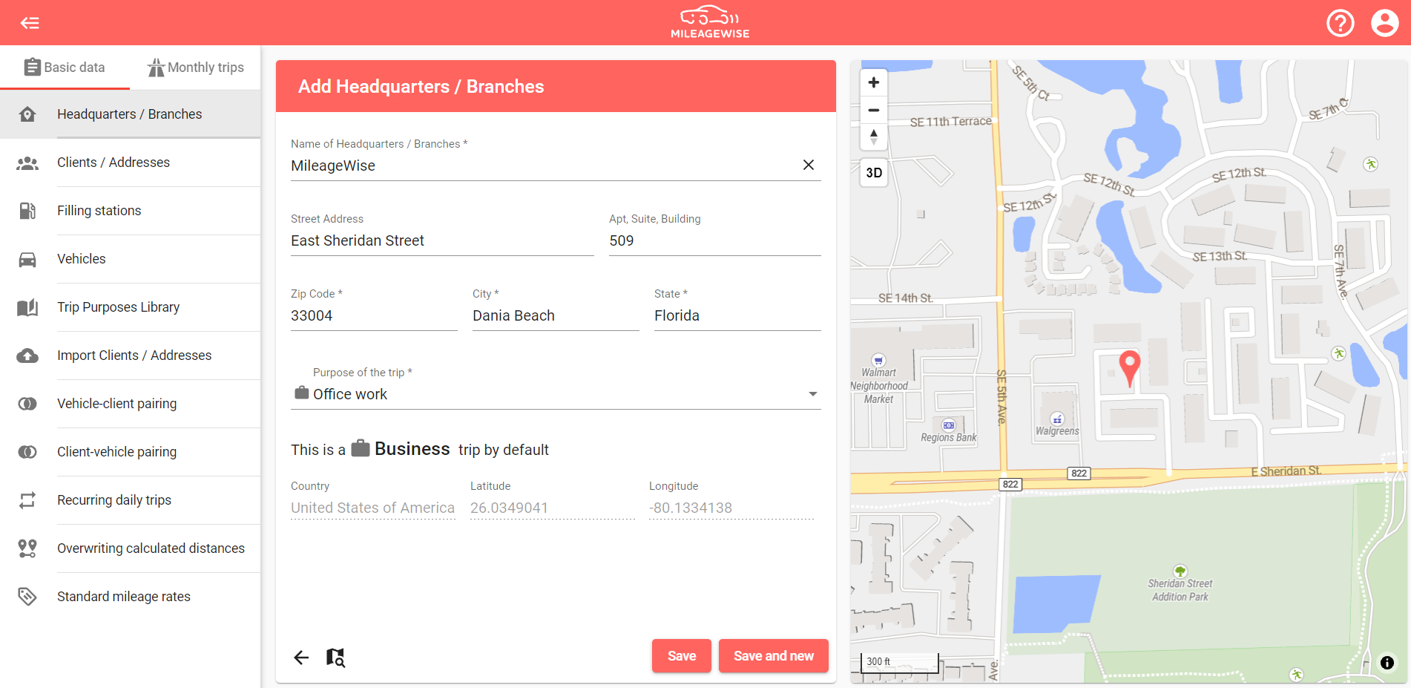1411x688 pixels.
Task: Open Headquarters / Branches menu item
Action: [130, 114]
